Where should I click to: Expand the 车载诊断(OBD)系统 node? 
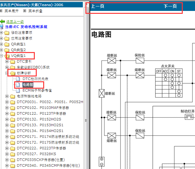(7, 67)
